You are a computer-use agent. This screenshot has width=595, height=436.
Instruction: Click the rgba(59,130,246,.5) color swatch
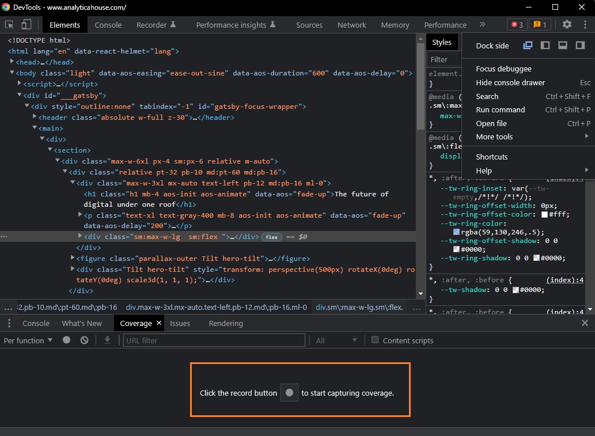[x=457, y=232]
